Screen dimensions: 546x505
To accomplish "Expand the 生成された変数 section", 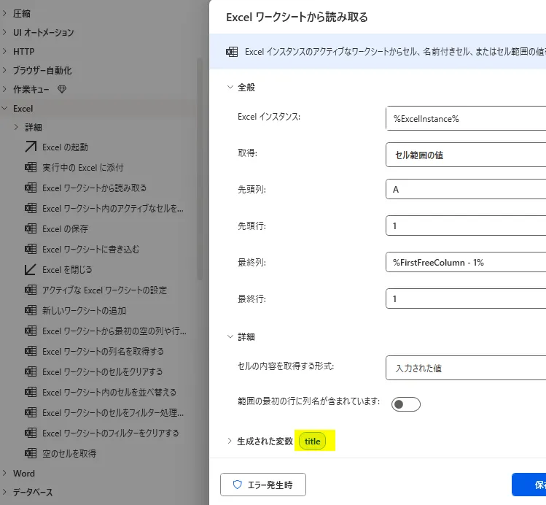I will [x=230, y=441].
